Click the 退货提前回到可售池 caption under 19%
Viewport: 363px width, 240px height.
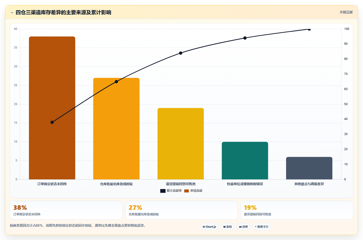pos(257,214)
